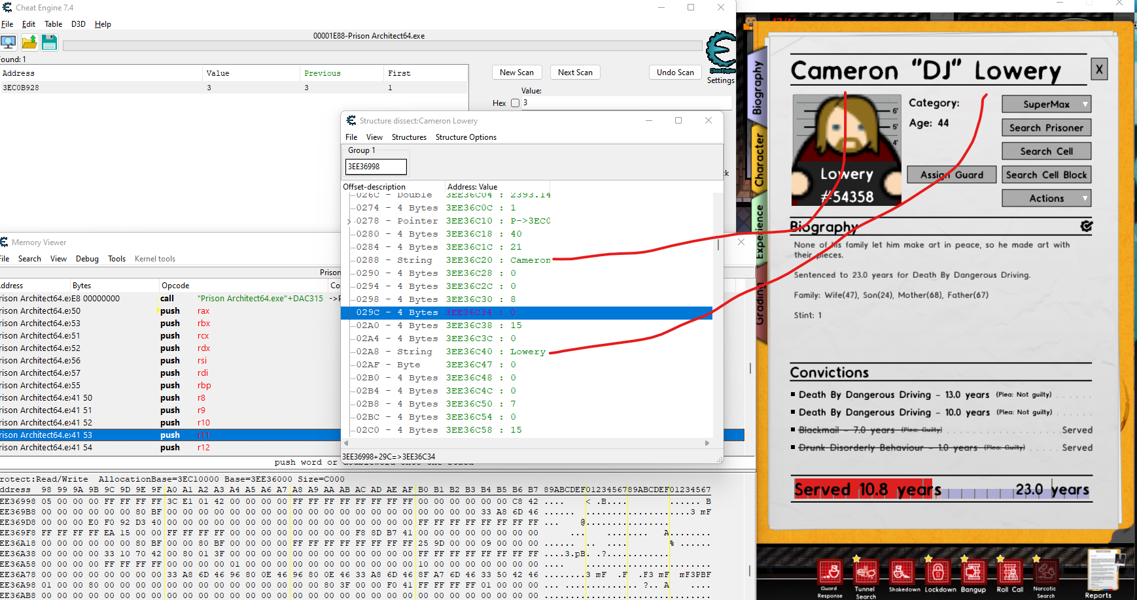Click the Next Scan button
Viewport: 1137px width, 600px height.
[575, 73]
